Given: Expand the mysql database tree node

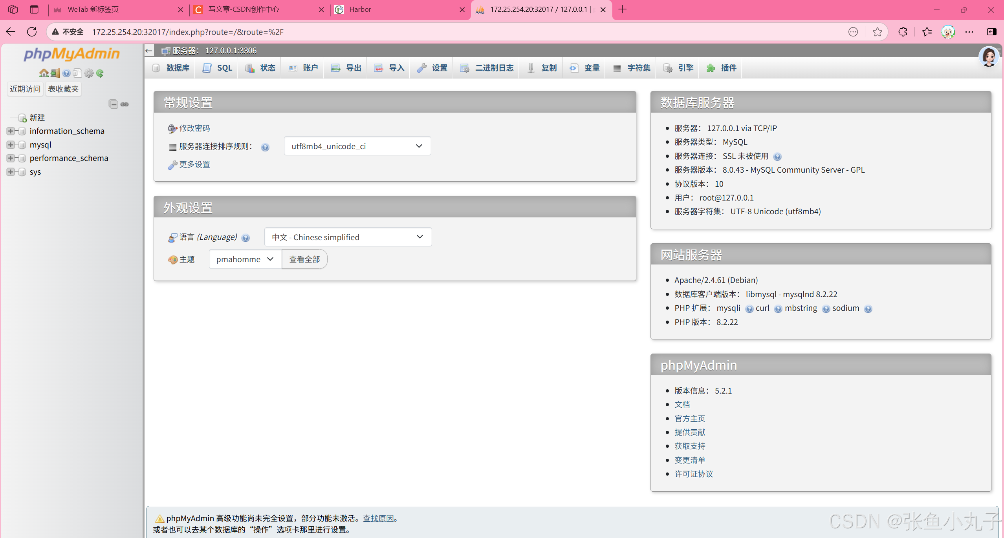Looking at the screenshot, I should [x=11, y=145].
